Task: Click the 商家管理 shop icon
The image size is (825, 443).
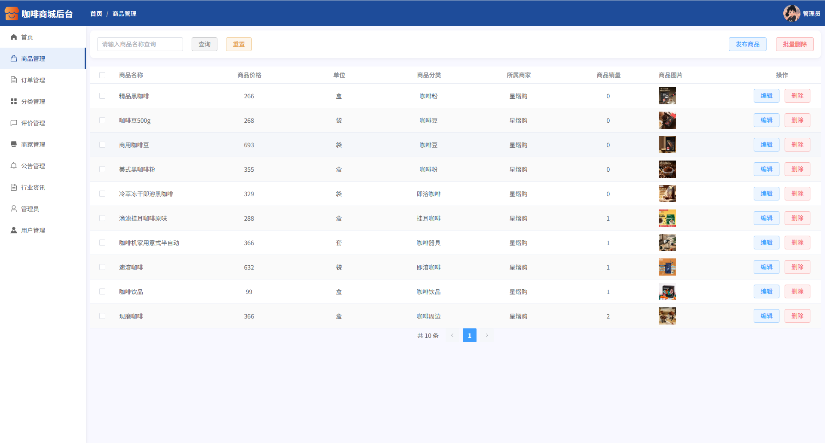Action: tap(14, 145)
